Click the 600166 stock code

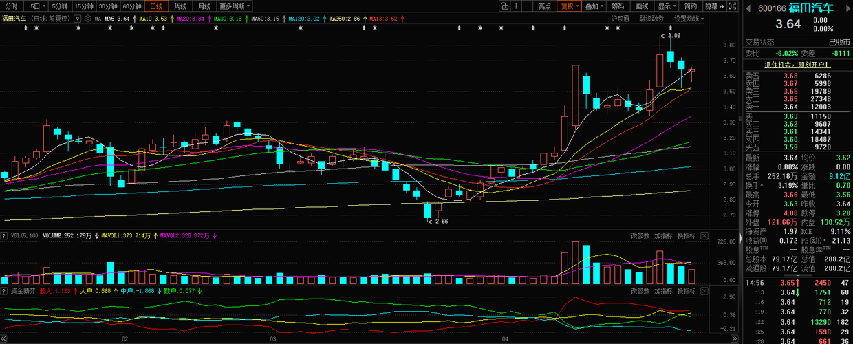772,8
